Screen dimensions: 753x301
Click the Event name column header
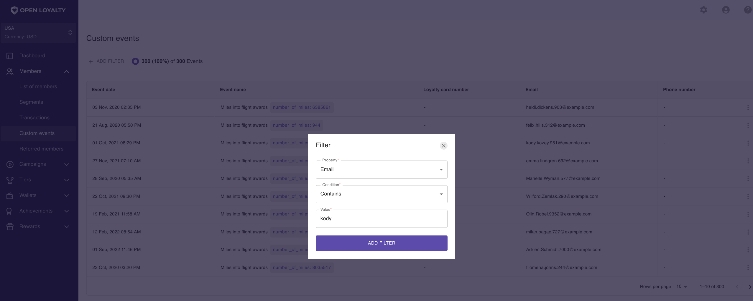click(233, 90)
